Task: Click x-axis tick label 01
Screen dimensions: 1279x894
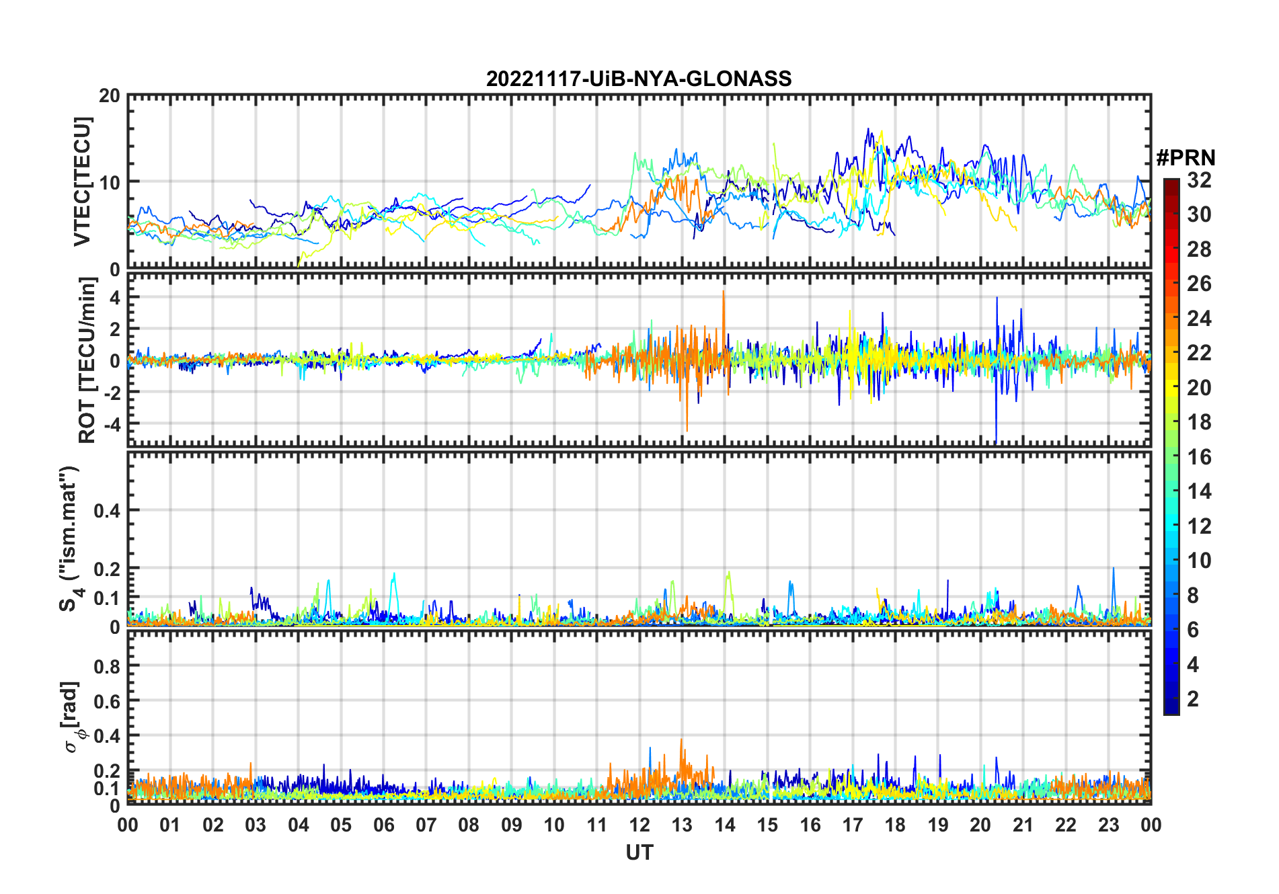Action: click(170, 825)
